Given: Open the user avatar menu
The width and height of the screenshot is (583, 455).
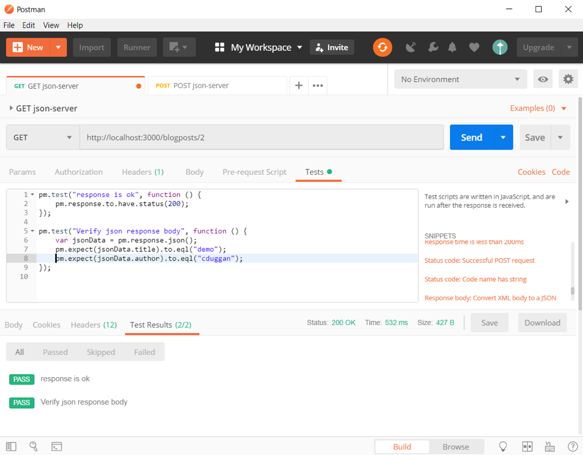Looking at the screenshot, I should 500,47.
